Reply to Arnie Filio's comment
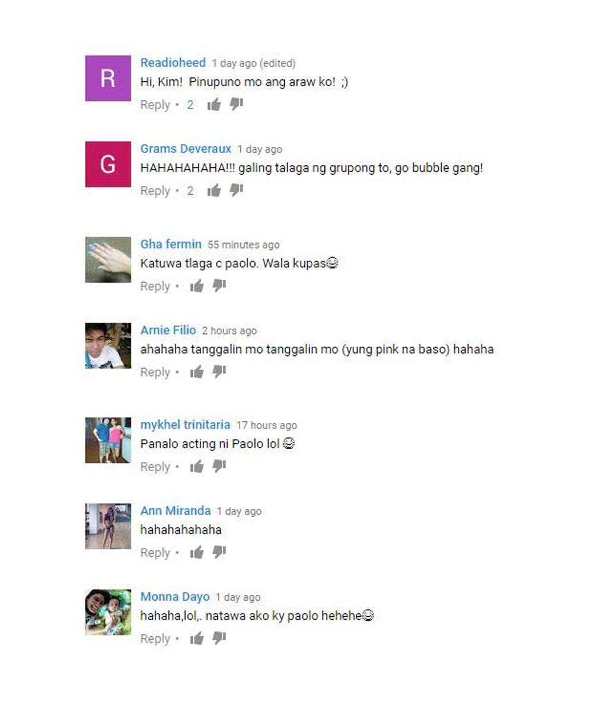This screenshot has width=593, height=705. (155, 372)
